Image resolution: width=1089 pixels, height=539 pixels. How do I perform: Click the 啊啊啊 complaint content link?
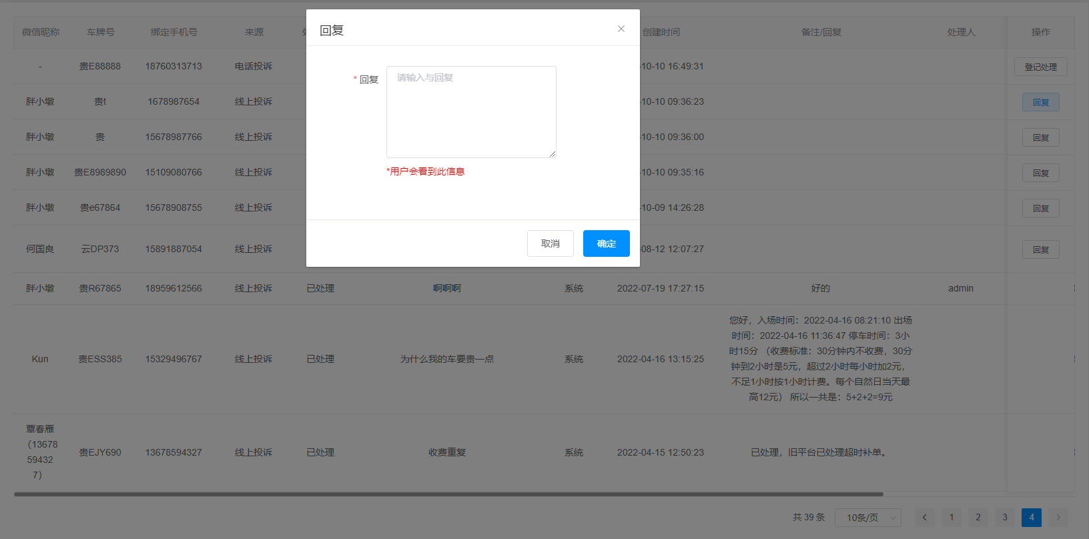pos(446,288)
